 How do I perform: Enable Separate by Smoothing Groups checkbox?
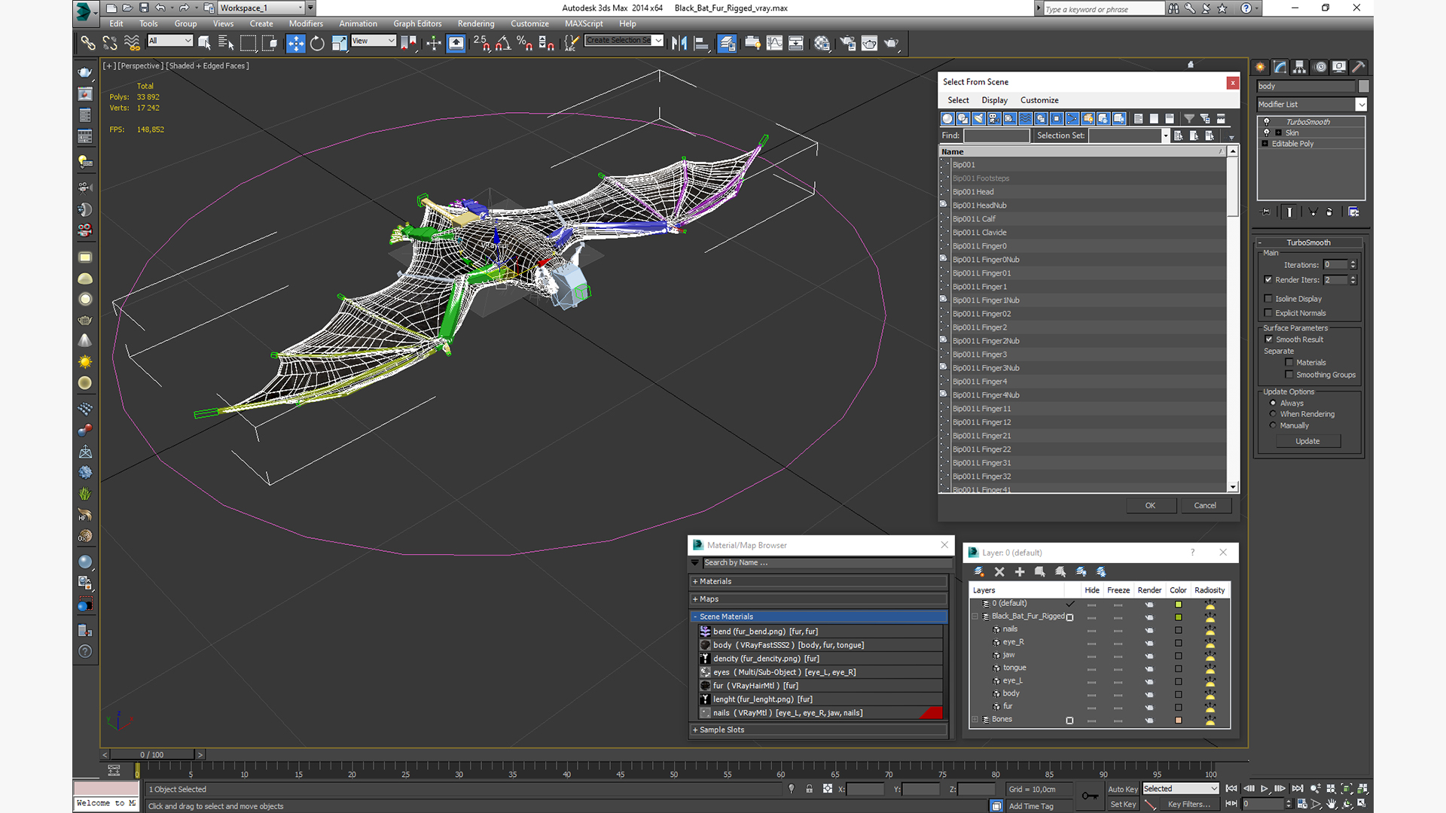click(x=1289, y=375)
